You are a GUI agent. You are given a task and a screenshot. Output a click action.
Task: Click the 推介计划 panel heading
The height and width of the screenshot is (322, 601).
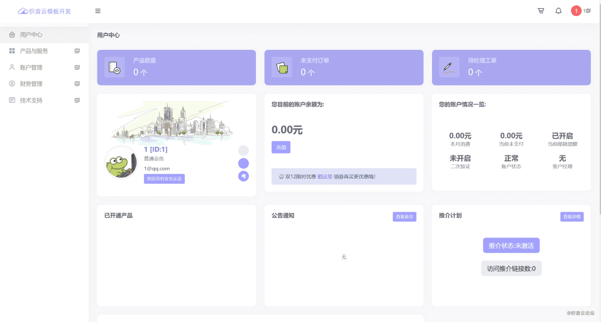450,216
